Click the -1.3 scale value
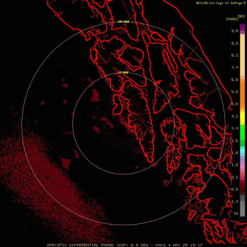Image resolution: width=247 pixels, height=247 pixels. (x=234, y=201)
